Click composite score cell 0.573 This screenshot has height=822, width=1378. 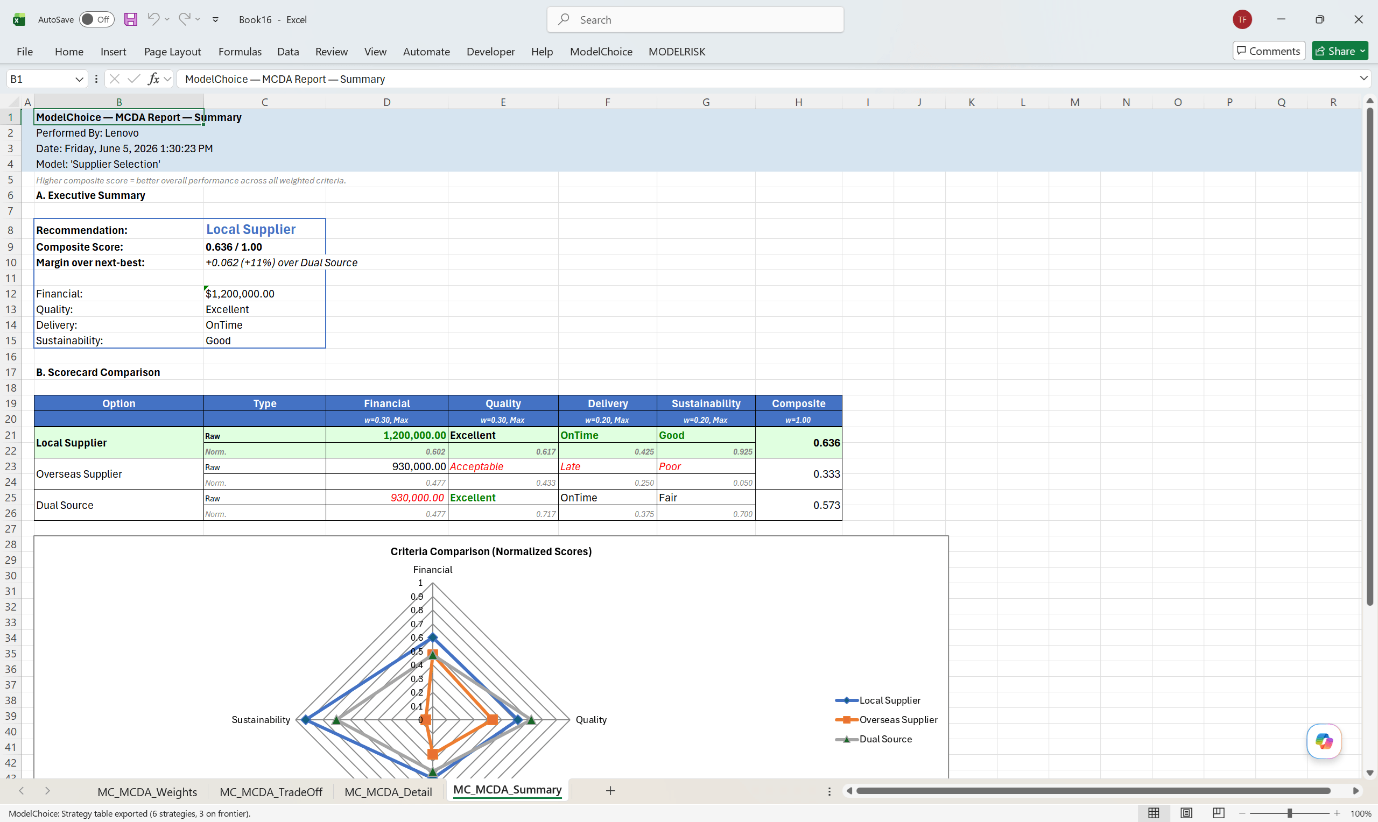click(x=798, y=505)
